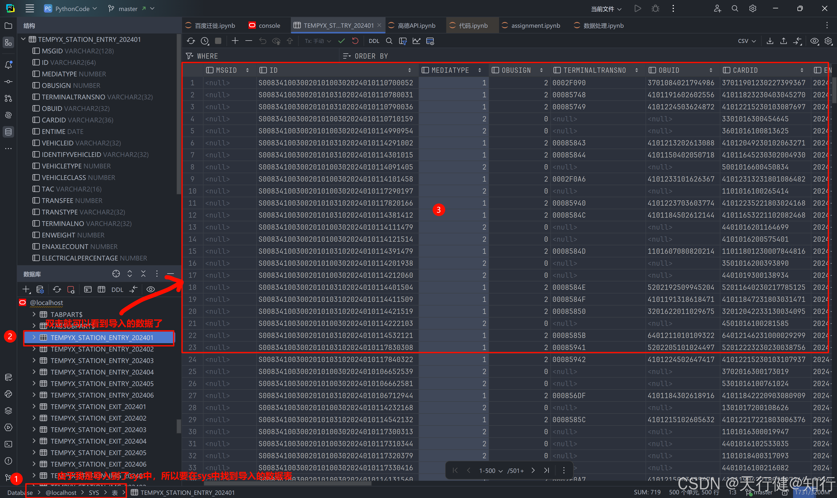Click the DDL button in grid toolbar
This screenshot has height=498, width=837.
click(374, 41)
